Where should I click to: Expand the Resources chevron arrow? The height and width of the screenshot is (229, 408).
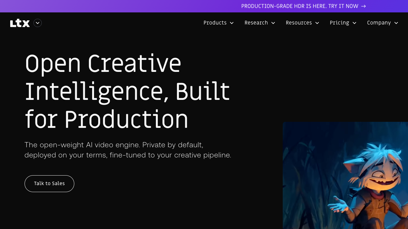pos(317,23)
